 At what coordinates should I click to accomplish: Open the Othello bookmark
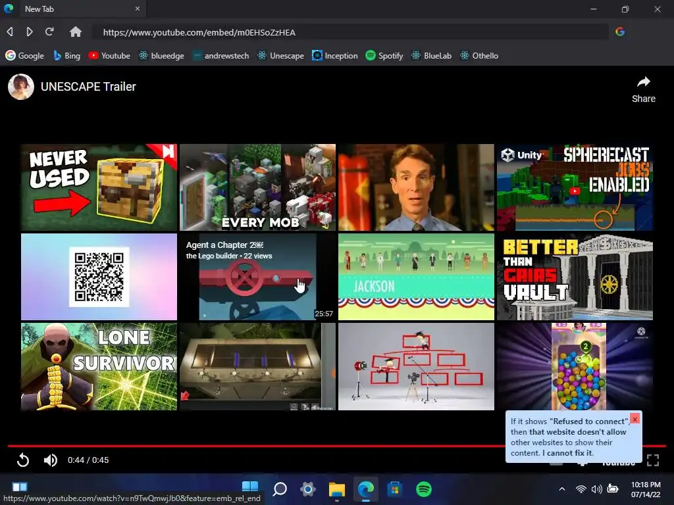pos(479,56)
